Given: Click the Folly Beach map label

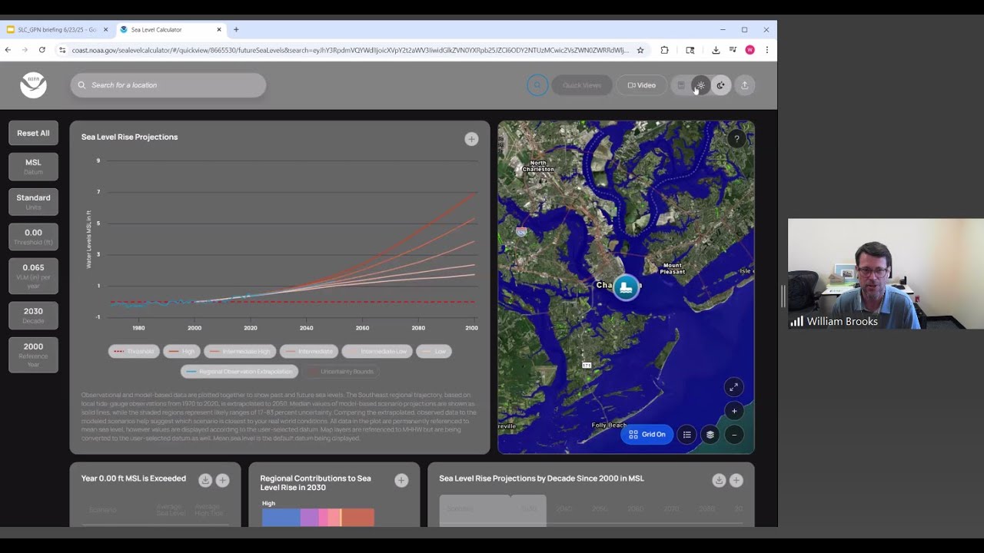Looking at the screenshot, I should (609, 425).
